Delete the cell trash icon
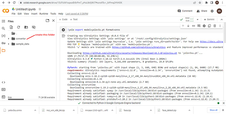226x114 pixels. [215, 26]
